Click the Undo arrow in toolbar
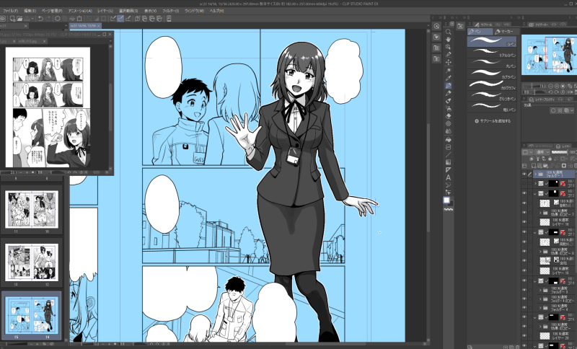 click(40, 19)
